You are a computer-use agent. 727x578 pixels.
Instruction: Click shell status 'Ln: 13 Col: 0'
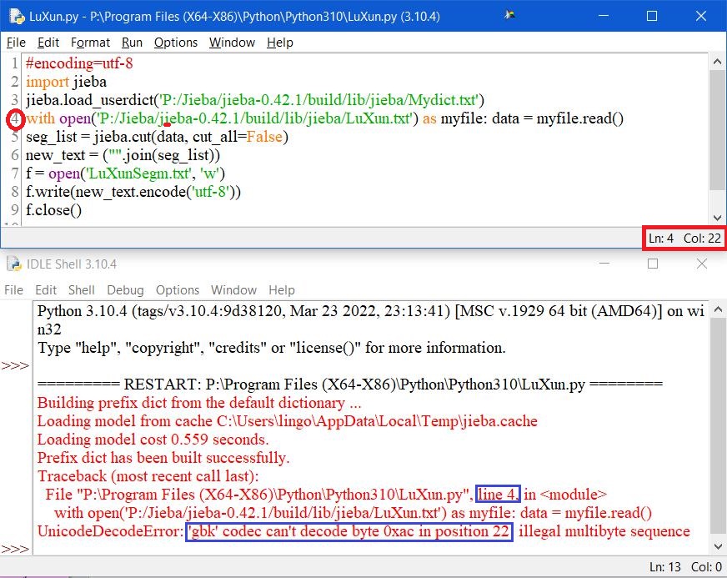(x=685, y=567)
